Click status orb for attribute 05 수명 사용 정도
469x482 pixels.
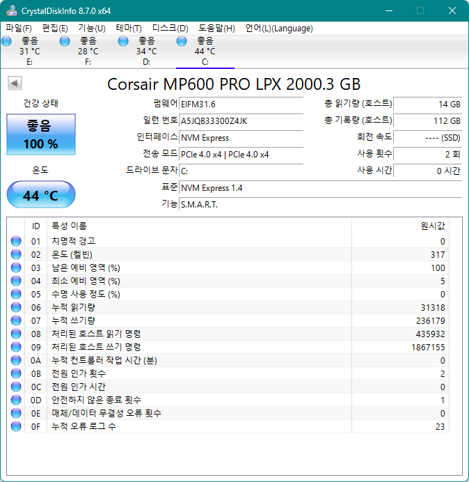pos(16,294)
